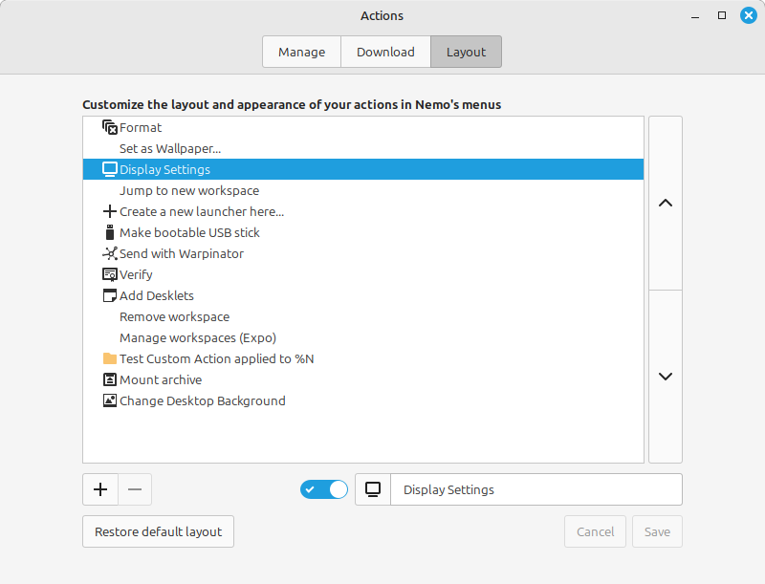Click the Mount archive icon
Image resolution: width=765 pixels, height=584 pixels.
tap(108, 379)
